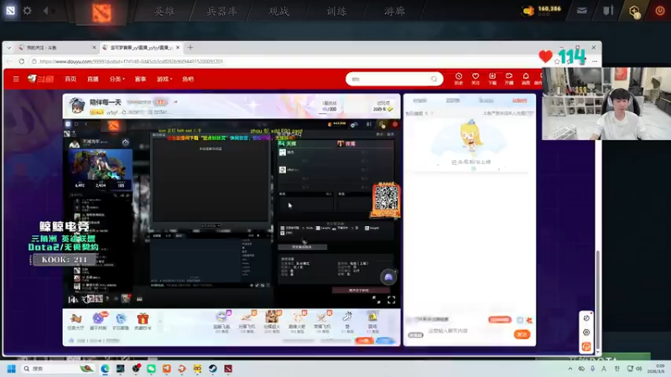
Task: Open Dota 2 from the taskbar
Action: (x=228, y=369)
